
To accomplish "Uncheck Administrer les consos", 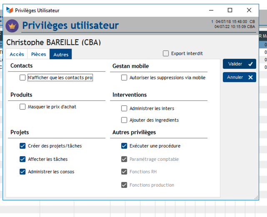I will coord(22,172).
